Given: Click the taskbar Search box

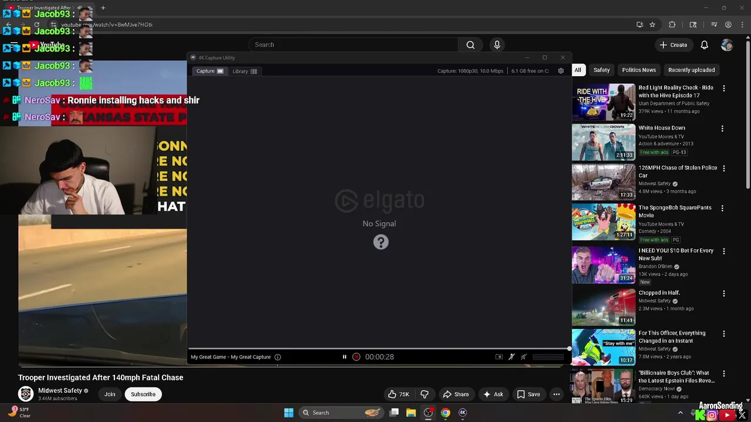Looking at the screenshot, I should tap(341, 413).
